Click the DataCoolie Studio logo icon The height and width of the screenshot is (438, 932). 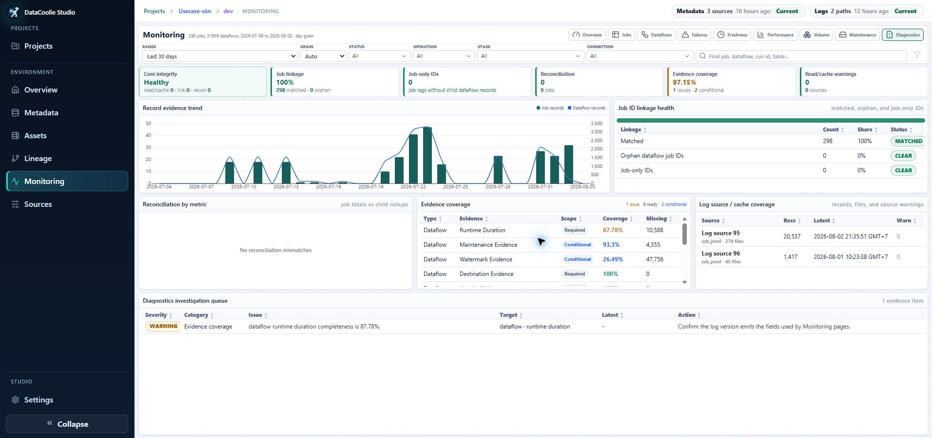[14, 12]
